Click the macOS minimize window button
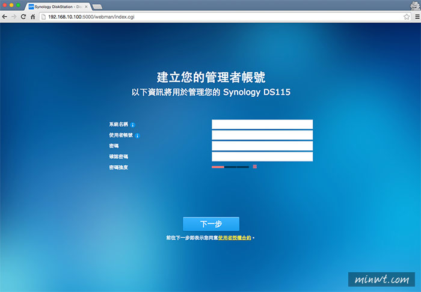Image resolution: width=421 pixels, height=292 pixels. tap(11, 5)
